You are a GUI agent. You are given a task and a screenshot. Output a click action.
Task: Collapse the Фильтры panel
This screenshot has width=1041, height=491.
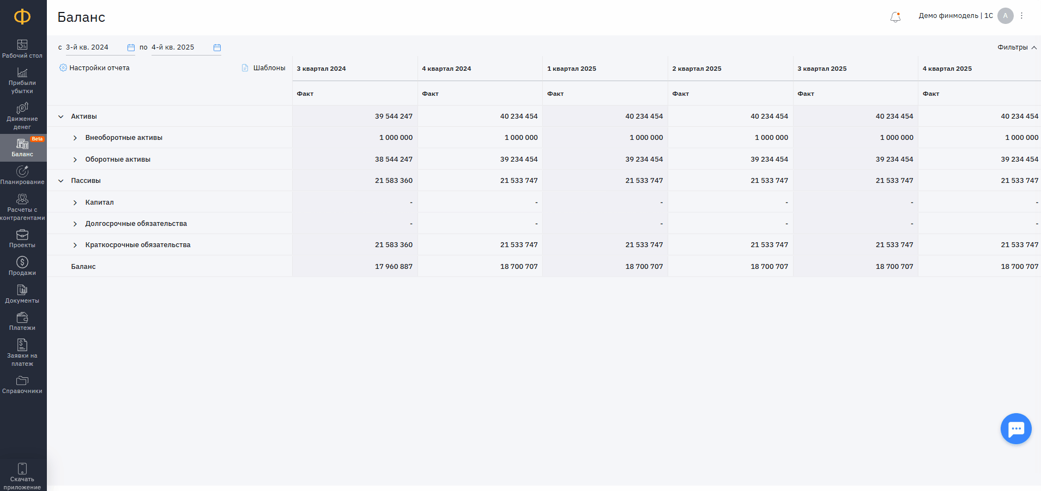1017,47
